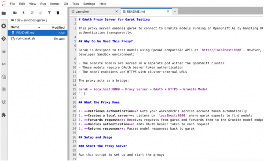Select run-garak.sh in the file list

pos(37,39)
